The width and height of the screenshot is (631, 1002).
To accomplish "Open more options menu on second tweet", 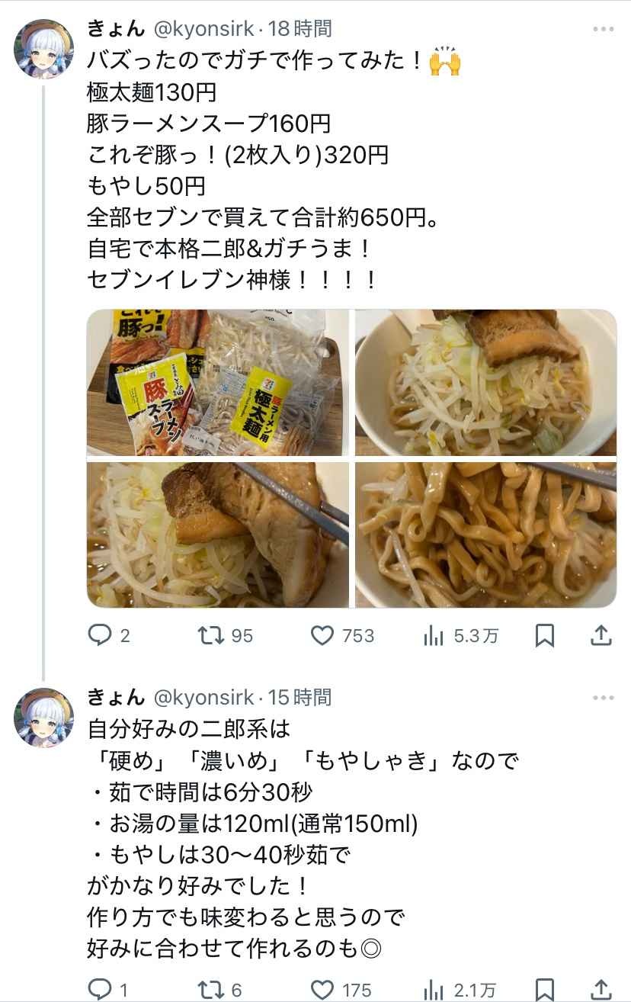I will 603,697.
